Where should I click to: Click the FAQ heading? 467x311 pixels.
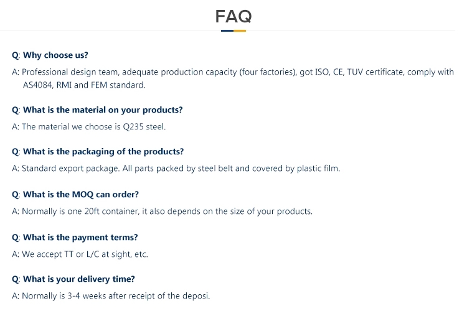coord(233,16)
